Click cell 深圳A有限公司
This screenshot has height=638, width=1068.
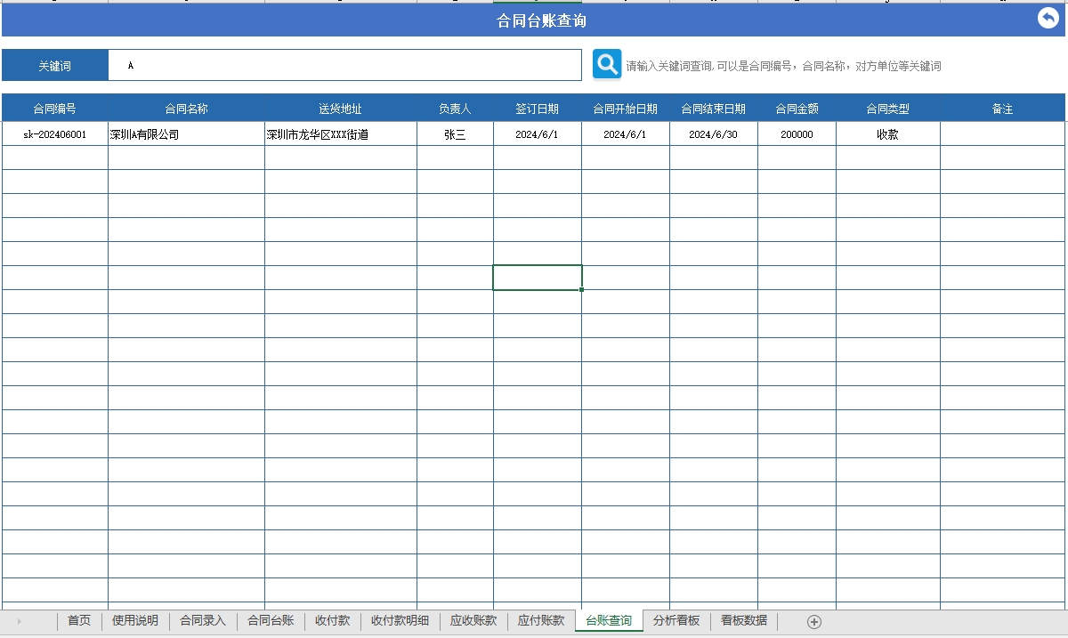pos(186,134)
